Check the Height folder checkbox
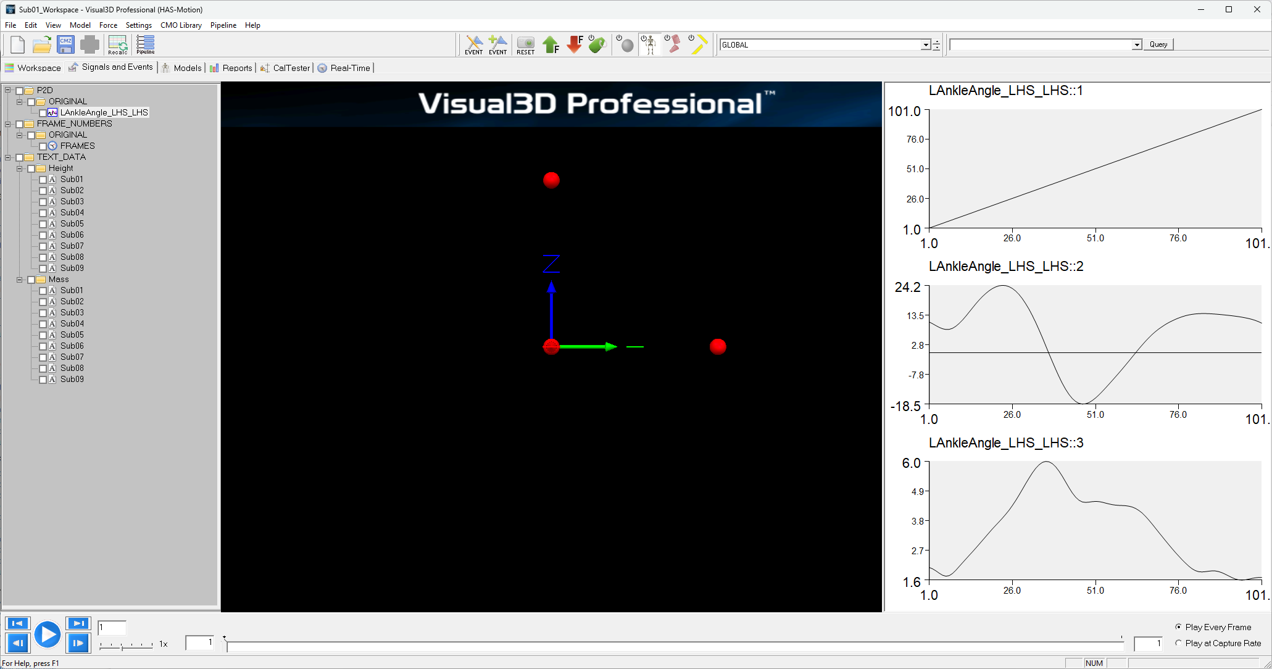 [31, 168]
